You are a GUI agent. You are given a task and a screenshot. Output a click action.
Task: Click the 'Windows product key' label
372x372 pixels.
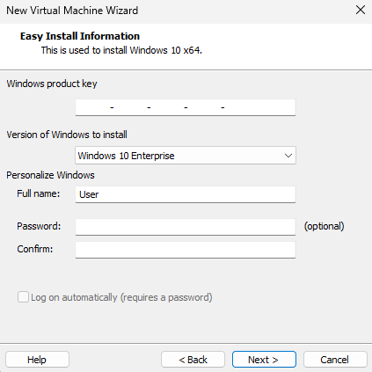(52, 84)
